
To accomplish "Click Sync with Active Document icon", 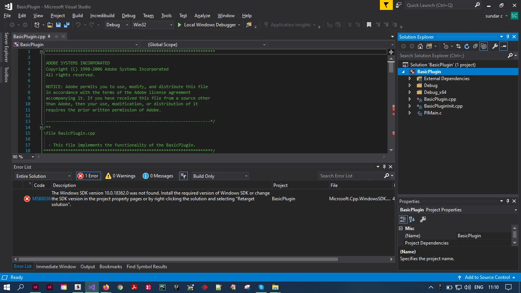I will tap(458, 46).
